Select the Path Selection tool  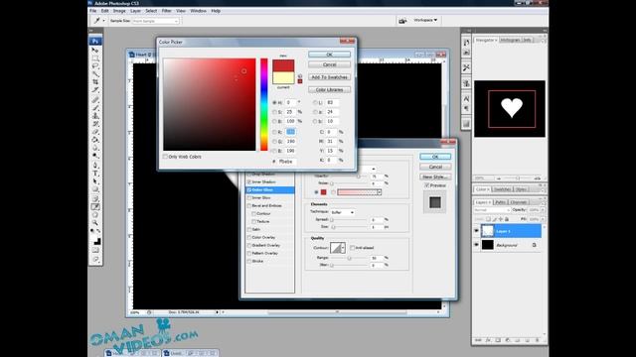coord(95,181)
